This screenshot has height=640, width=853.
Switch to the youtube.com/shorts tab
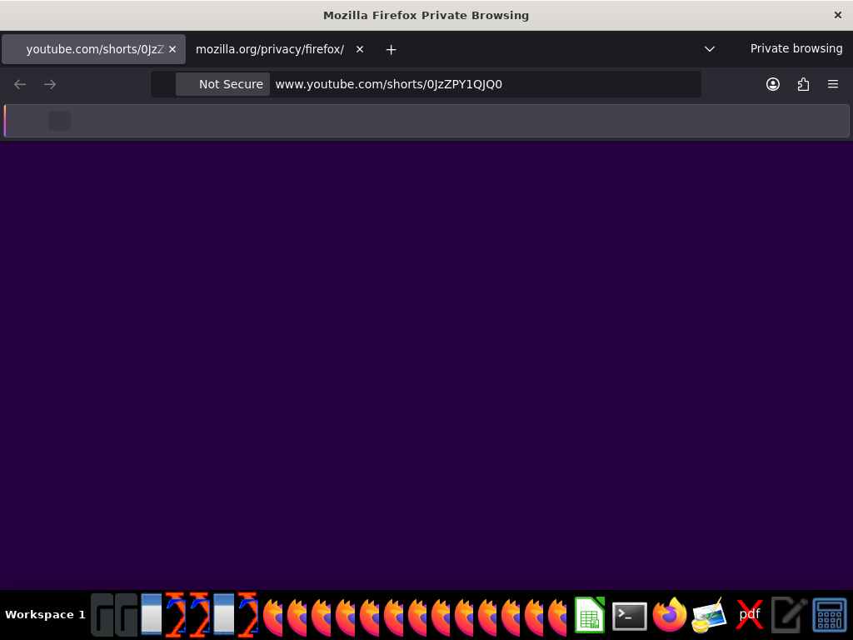coord(94,49)
